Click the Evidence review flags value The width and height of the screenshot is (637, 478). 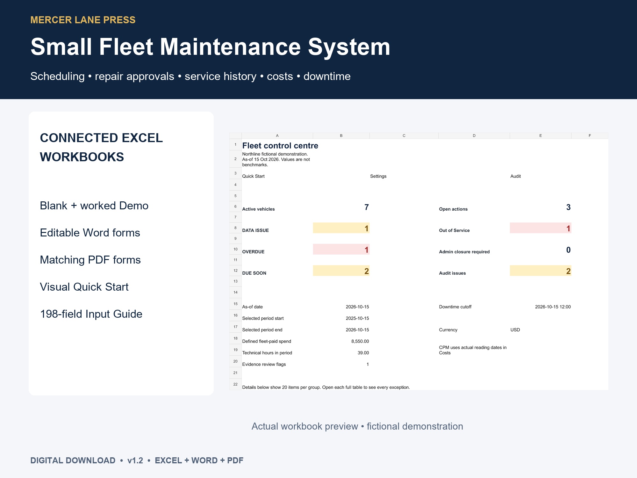[x=368, y=364]
